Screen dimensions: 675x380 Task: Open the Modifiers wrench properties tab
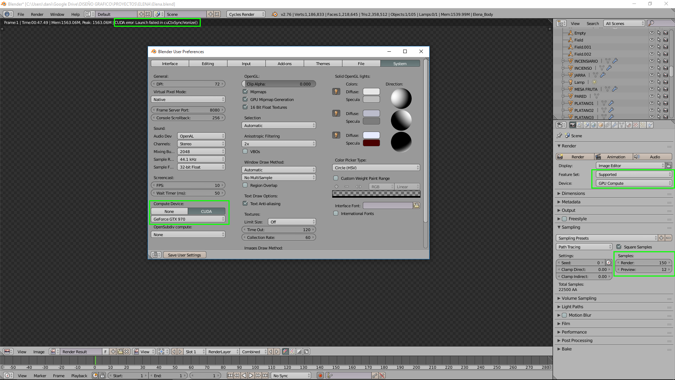(615, 125)
